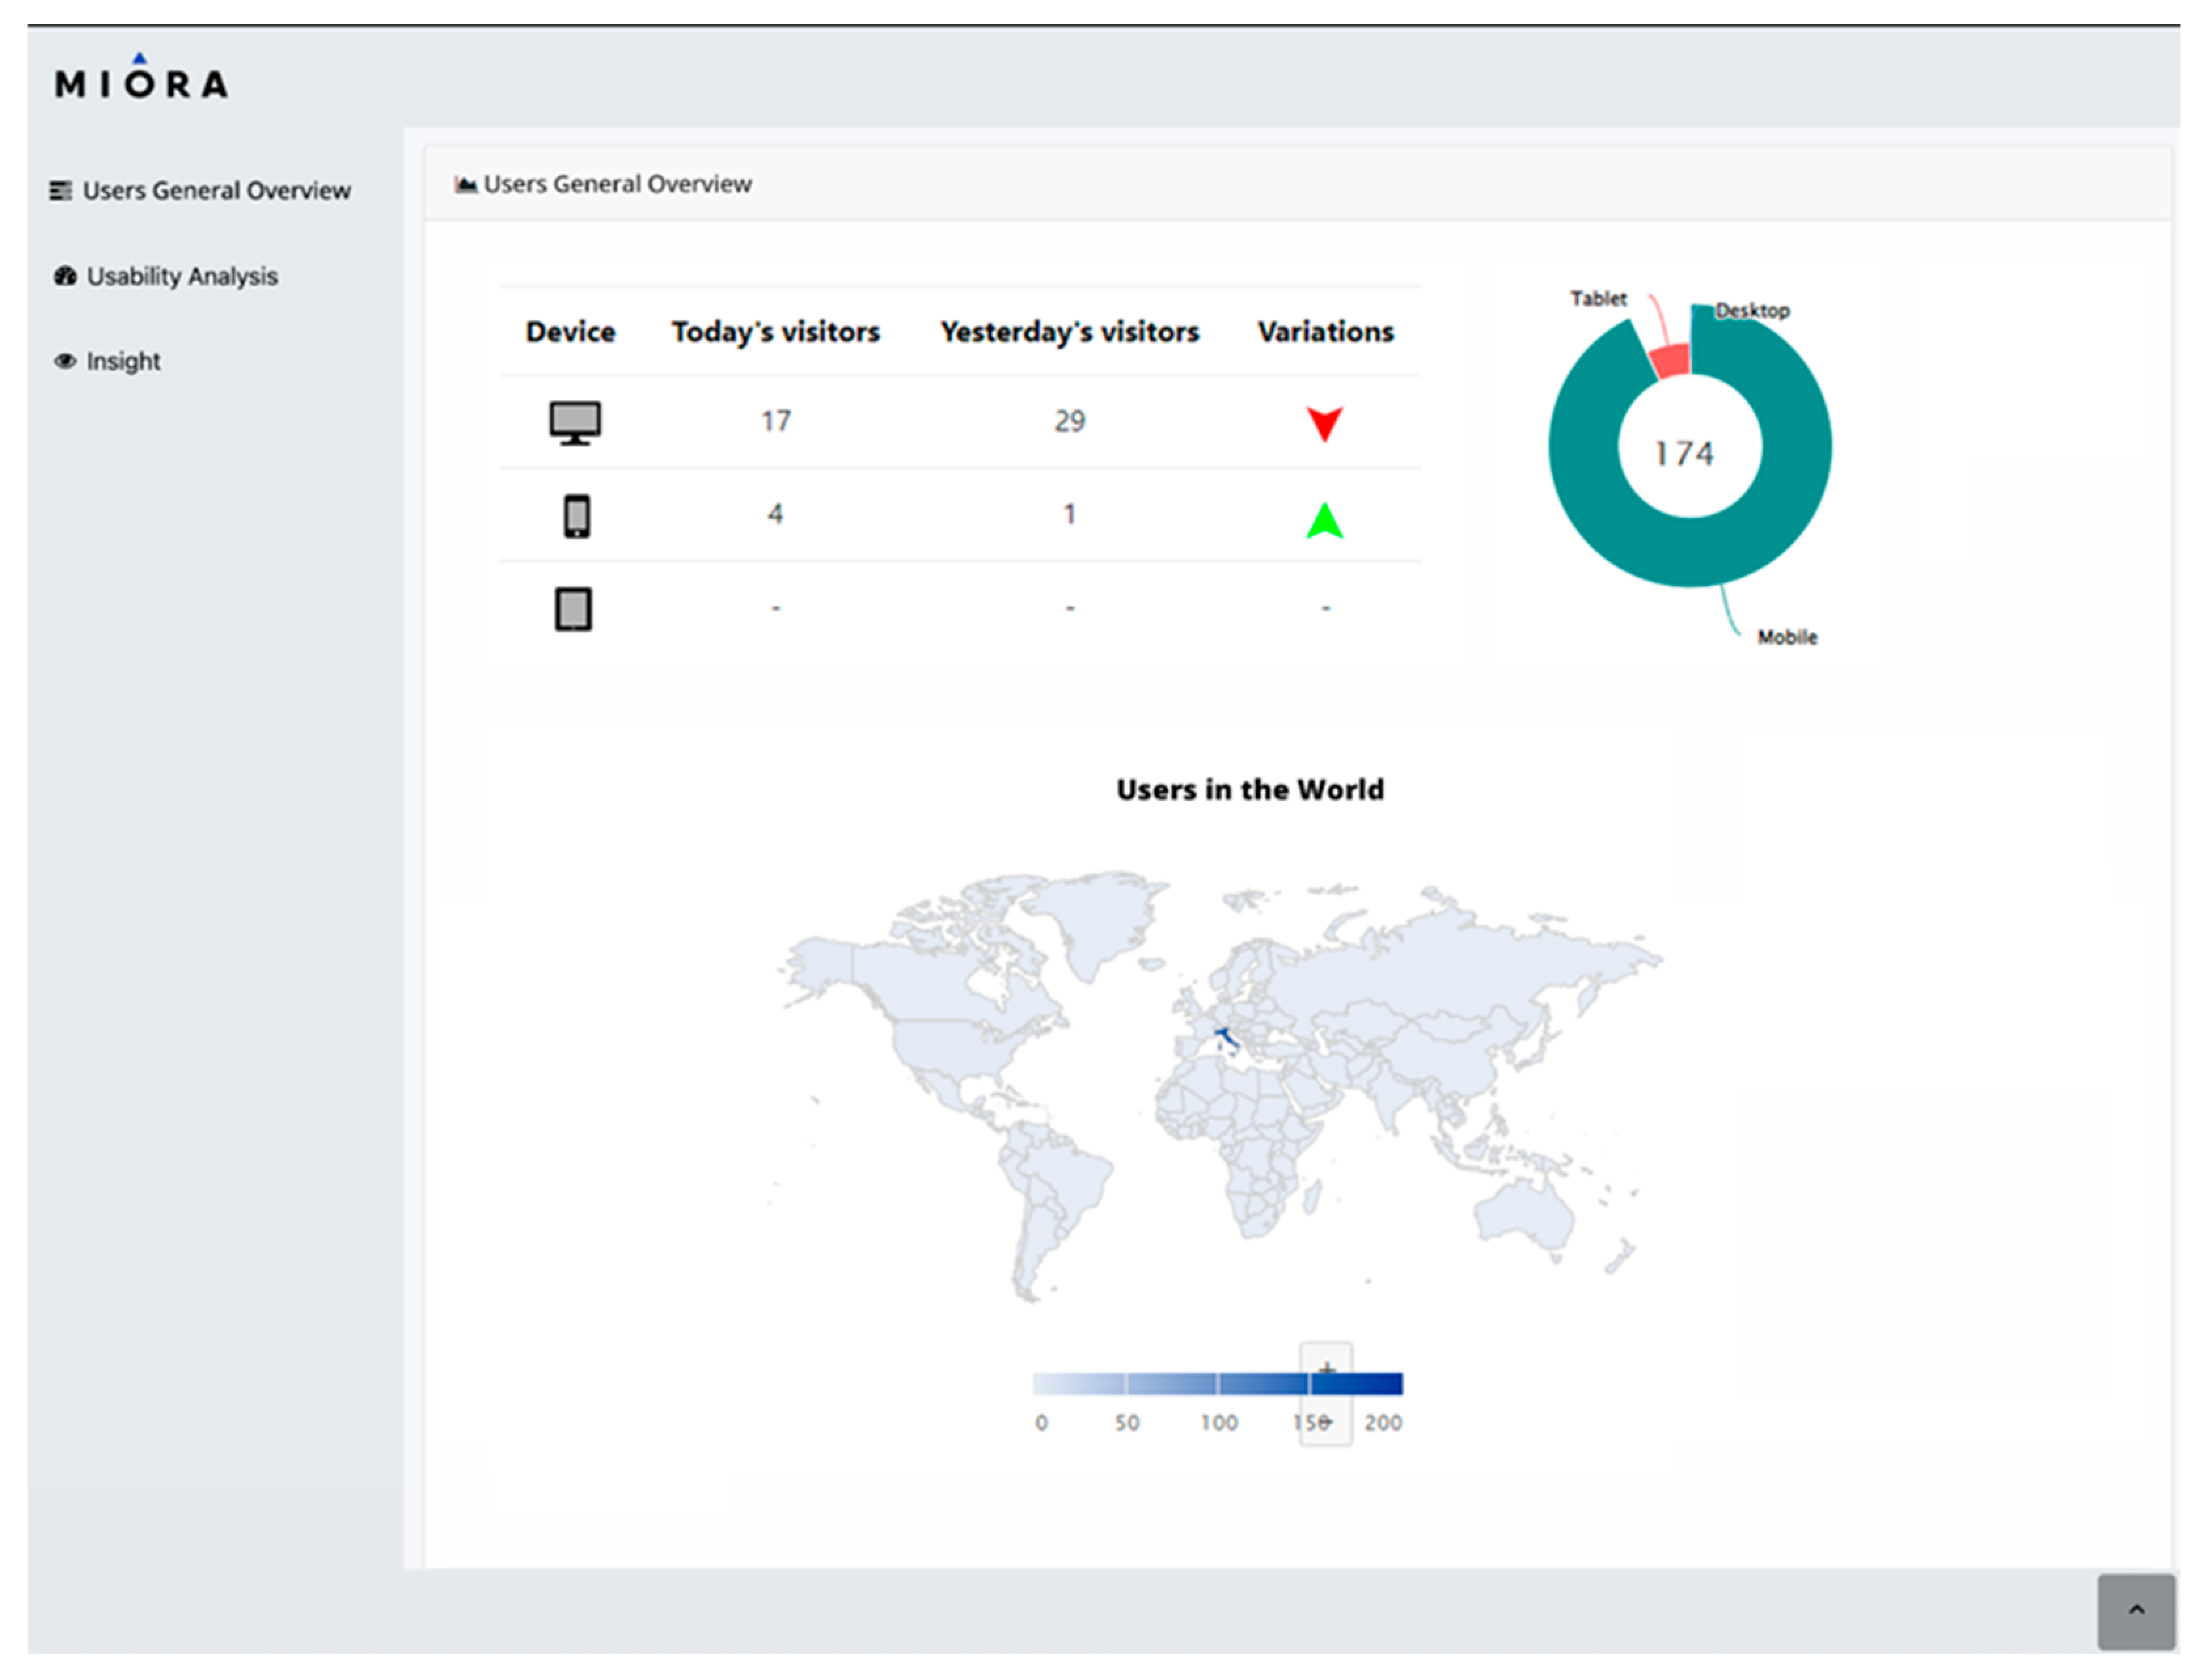This screenshot has width=2206, height=1680.
Task: Click the mobile phone device icon
Action: tap(576, 517)
